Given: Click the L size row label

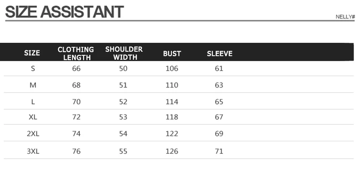Looking at the screenshot, I should click(x=33, y=102).
